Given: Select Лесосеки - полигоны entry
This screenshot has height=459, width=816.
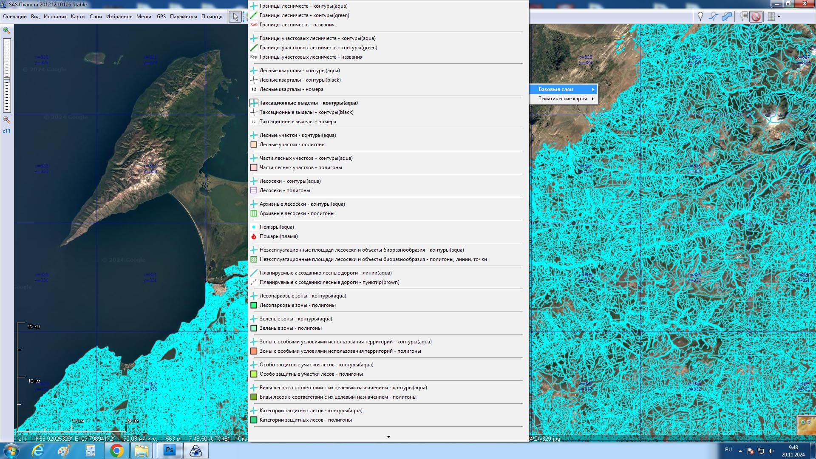Looking at the screenshot, I should [285, 190].
